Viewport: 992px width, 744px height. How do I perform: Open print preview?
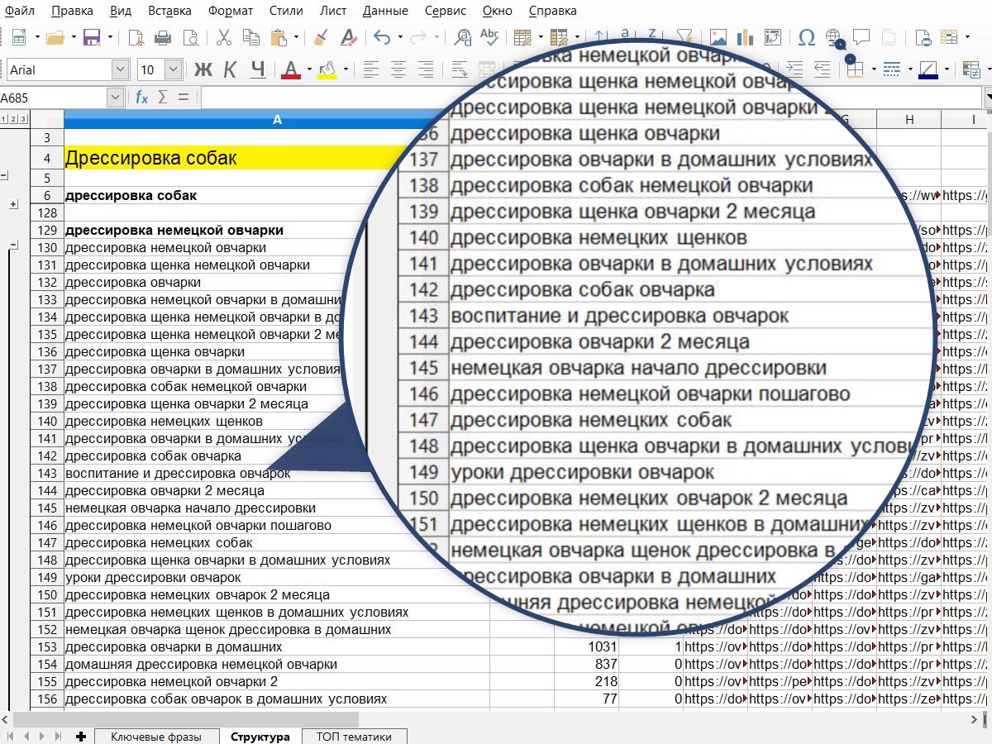191,37
